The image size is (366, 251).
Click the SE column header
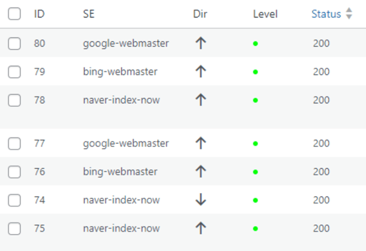coord(89,14)
